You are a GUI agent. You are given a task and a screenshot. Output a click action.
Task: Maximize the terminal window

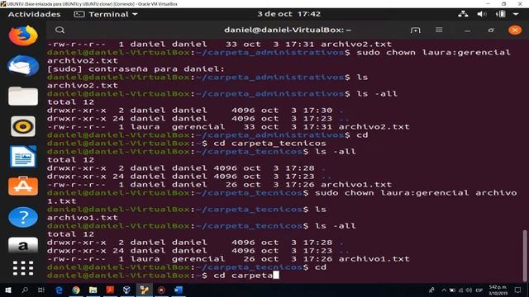[491, 31]
